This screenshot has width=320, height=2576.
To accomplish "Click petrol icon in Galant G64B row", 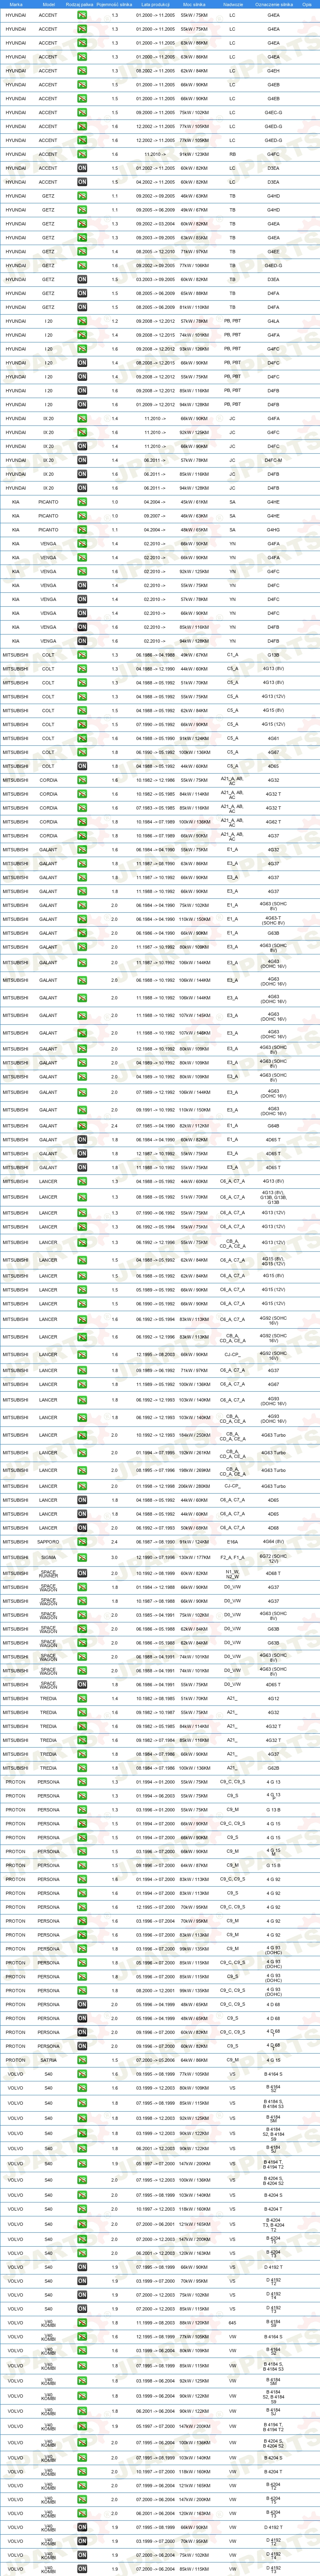I will (x=82, y=1126).
